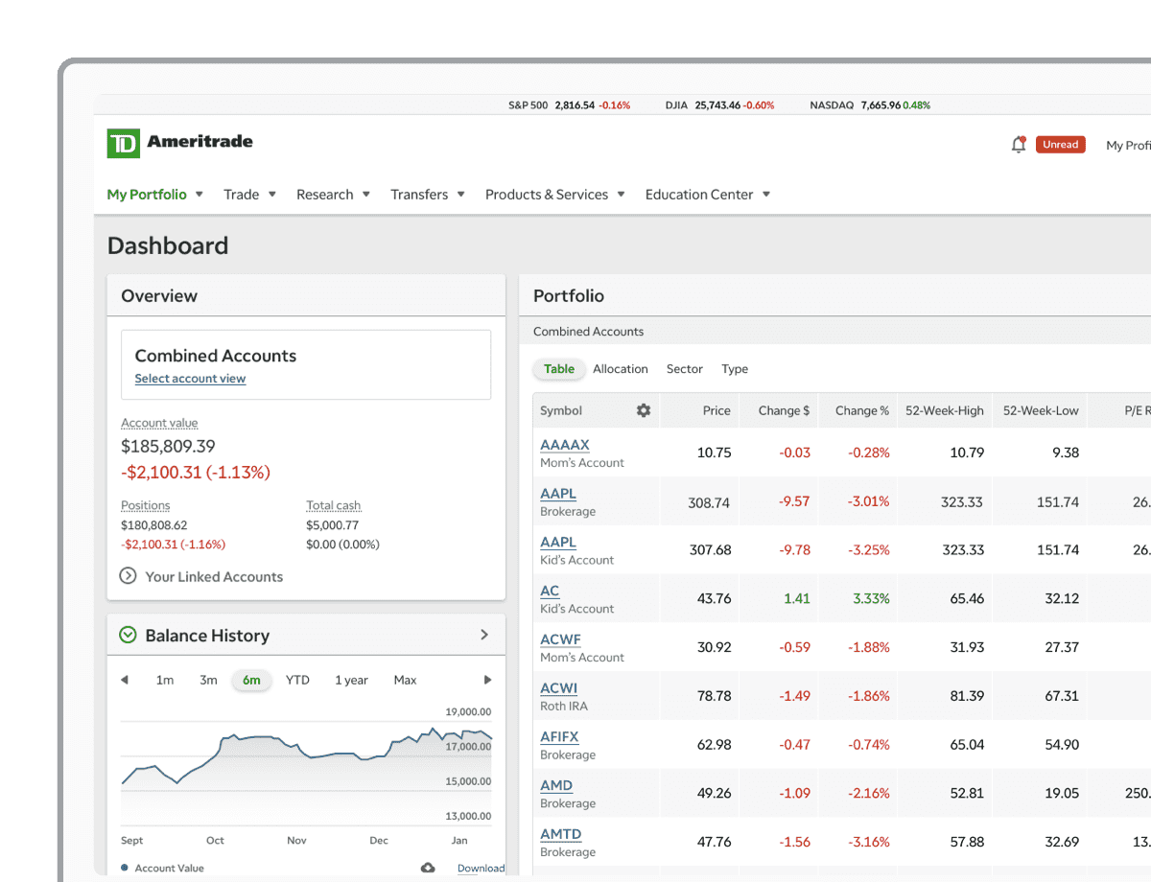Click the Account value label
Image resolution: width=1151 pixels, height=882 pixels.
tap(159, 423)
